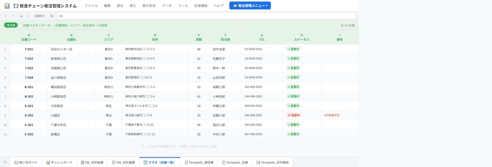Click the 3月再開予定 remark cell
This screenshot has height=167, width=492.
pyautogui.click(x=340, y=115)
